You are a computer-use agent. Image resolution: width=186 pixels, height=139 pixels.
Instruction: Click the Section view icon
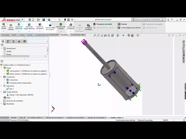[105, 35]
